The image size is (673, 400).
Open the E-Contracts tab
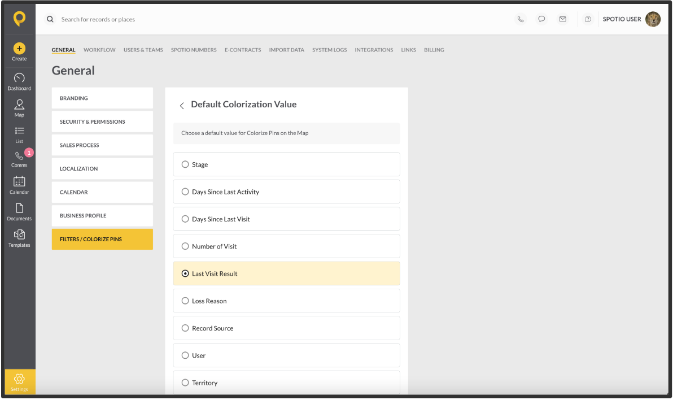(243, 50)
